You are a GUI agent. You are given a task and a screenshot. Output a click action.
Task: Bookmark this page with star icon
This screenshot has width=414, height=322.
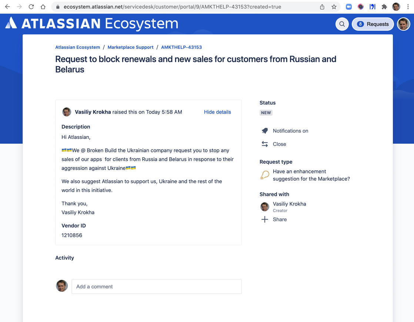pos(334,7)
